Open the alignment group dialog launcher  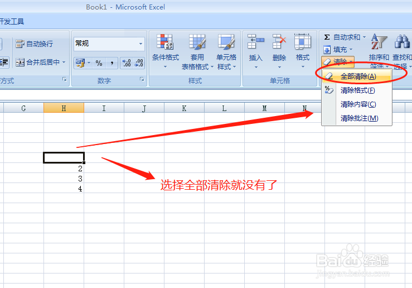click(65, 79)
